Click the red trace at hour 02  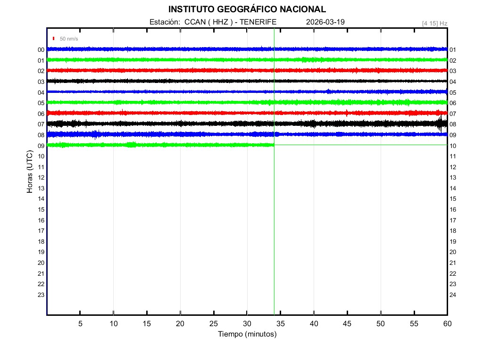(189, 70)
